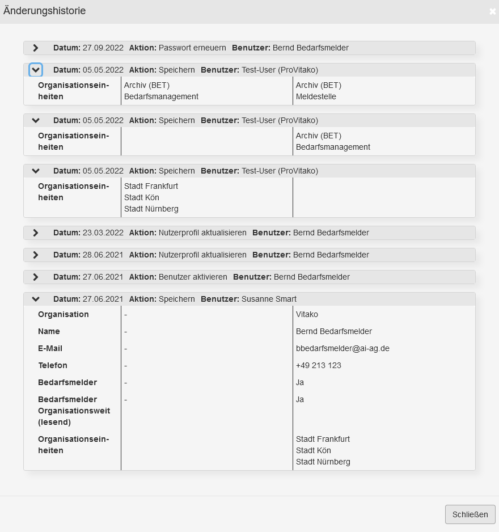The image size is (499, 532).
Task: Collapse the 05.05.2022 entry listing Stadt Frankfurt
Action: (36, 171)
